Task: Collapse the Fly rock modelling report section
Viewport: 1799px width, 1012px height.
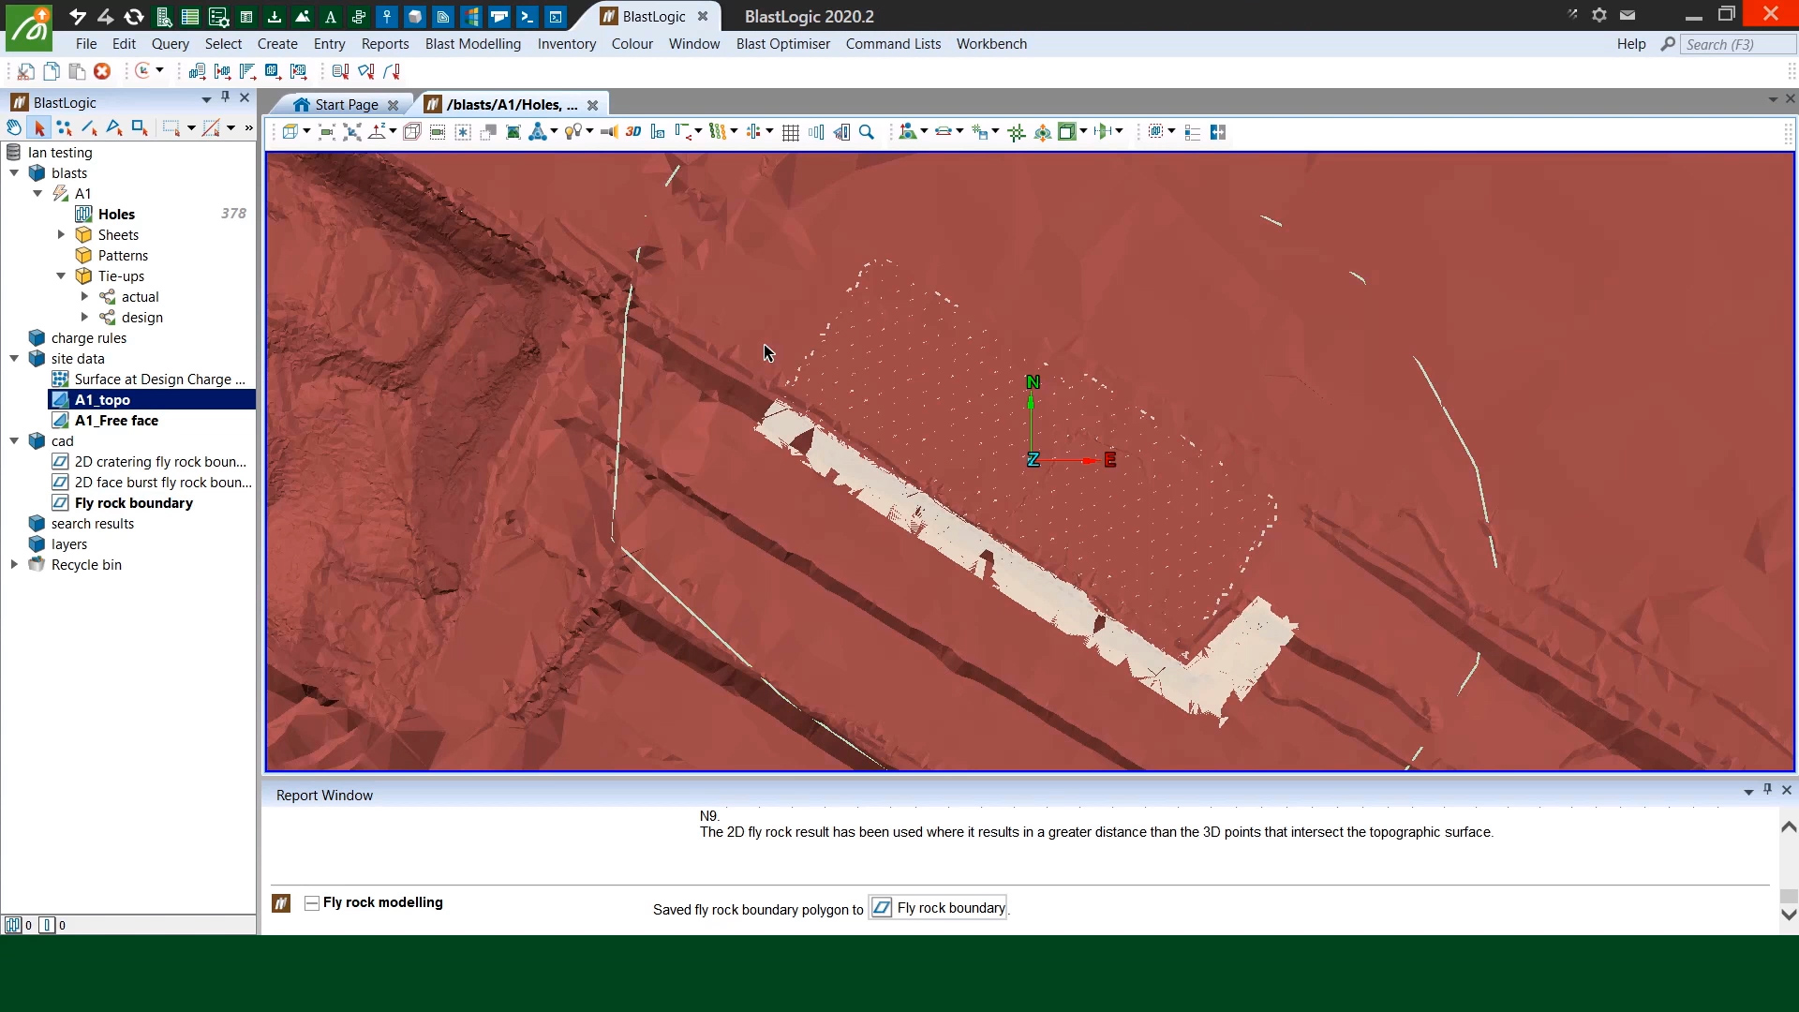Action: (x=312, y=902)
